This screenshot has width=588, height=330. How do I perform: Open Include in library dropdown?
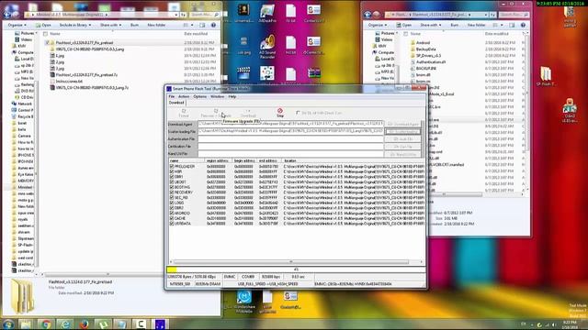75,25
